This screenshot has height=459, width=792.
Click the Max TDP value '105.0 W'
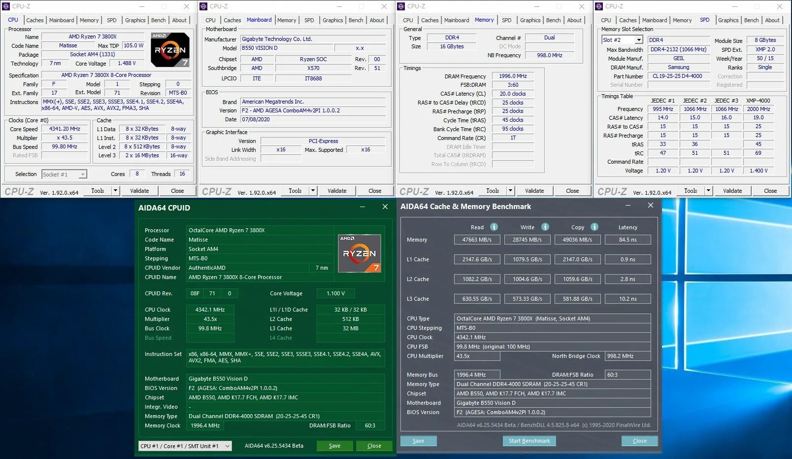[133, 45]
